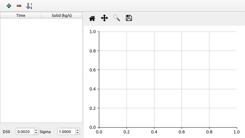Increase D50 with the up arrow

click(36, 130)
